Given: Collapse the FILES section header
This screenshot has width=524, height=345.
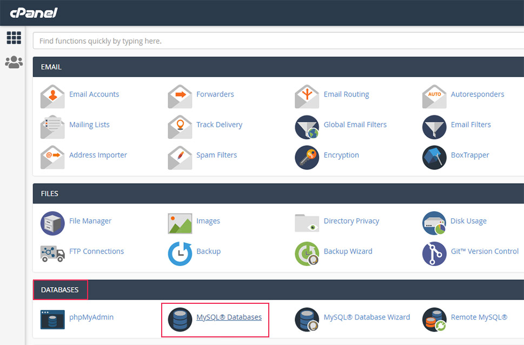Looking at the screenshot, I should [278, 194].
